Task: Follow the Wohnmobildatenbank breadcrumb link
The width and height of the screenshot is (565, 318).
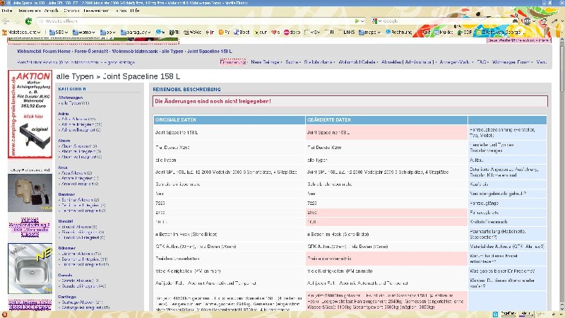Action: [135, 51]
